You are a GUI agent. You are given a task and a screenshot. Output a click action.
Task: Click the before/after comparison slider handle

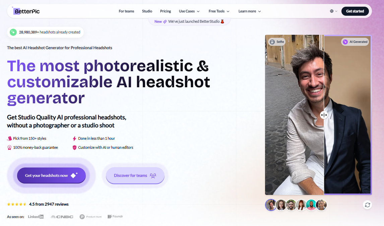coord(324,115)
